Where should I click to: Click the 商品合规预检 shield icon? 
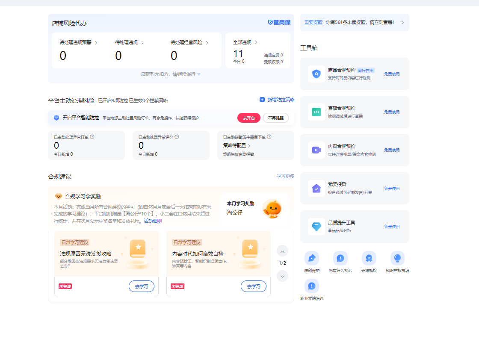click(316, 74)
